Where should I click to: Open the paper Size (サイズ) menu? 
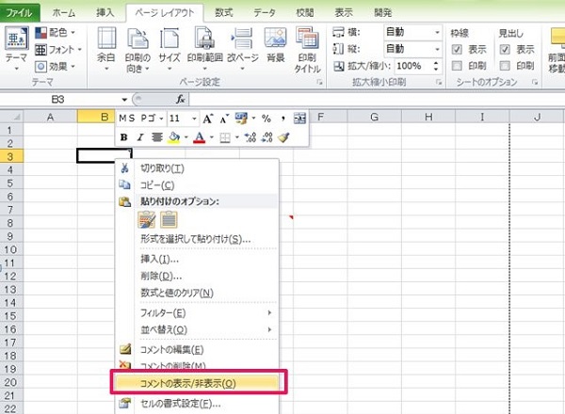[x=169, y=49]
